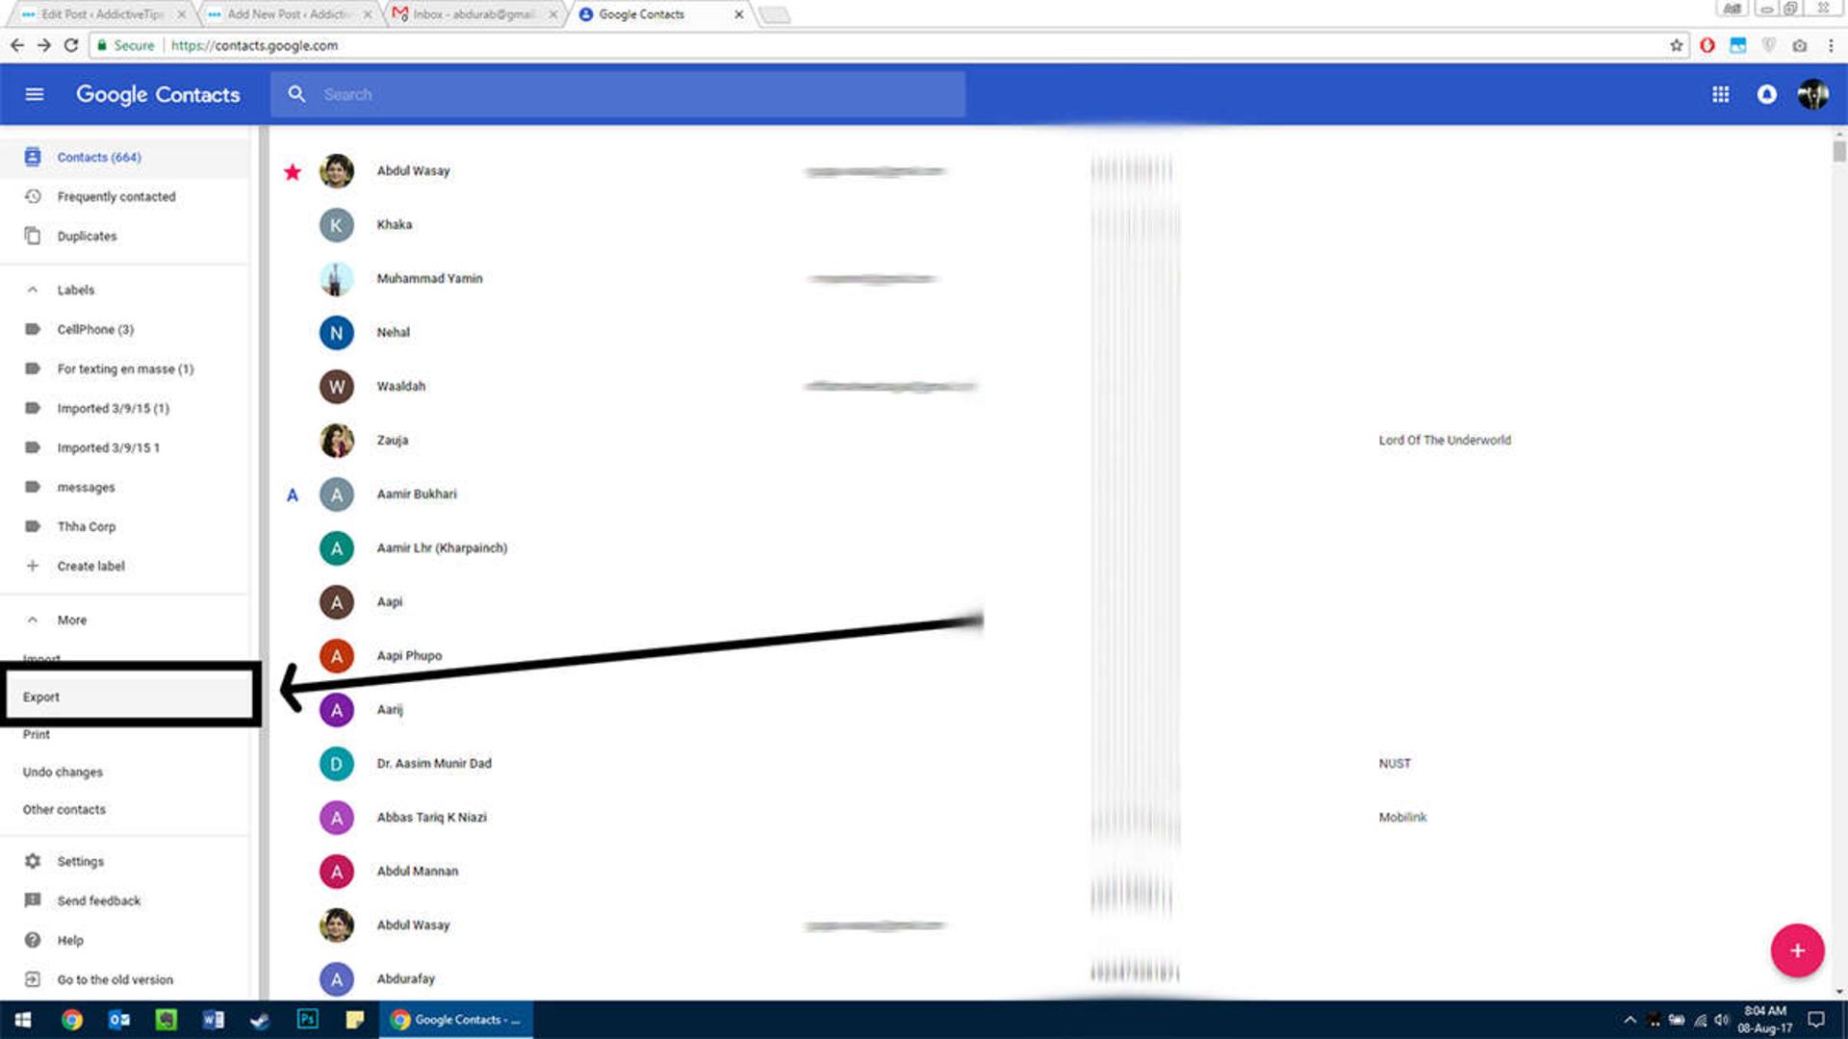Click the Waaldah contact avatar

pos(336,387)
